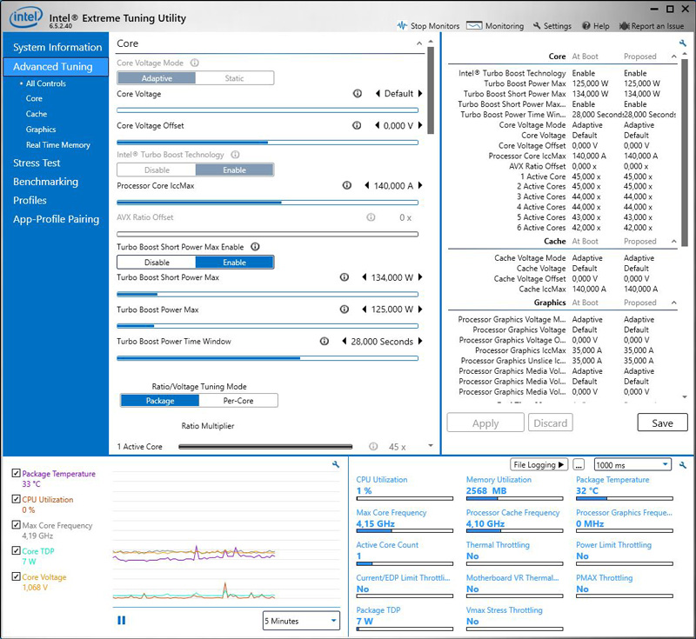Image resolution: width=696 pixels, height=639 pixels.
Task: Open the Monitoring view icon
Action: [x=474, y=26]
